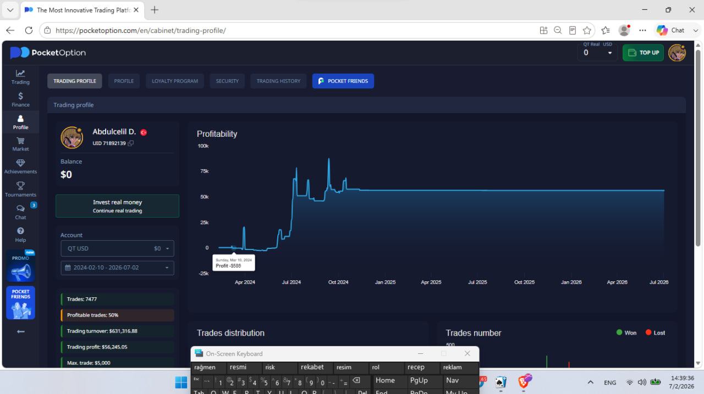
Task: Open the Brave browser taskbar icon
Action: [x=525, y=381]
